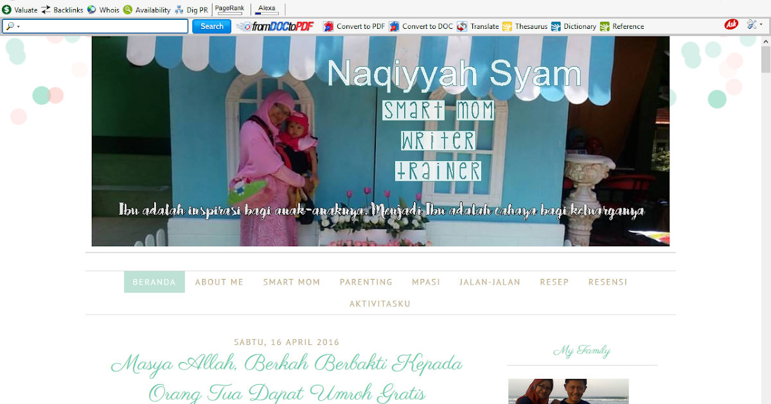Click the Whois globe icon
This screenshot has height=404, width=771.
(92, 10)
